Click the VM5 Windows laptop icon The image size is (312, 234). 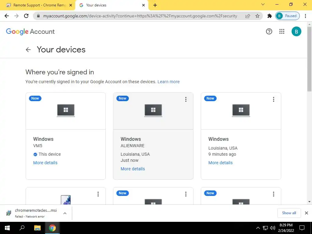66,110
